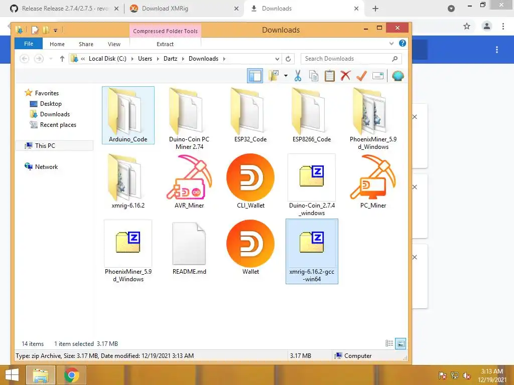The height and width of the screenshot is (385, 514).
Task: Open the Chrome three-dot menu
Action: (x=503, y=26)
